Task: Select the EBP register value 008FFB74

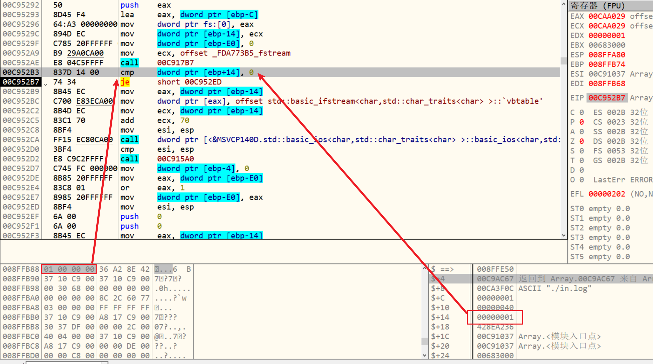Action: click(607, 65)
